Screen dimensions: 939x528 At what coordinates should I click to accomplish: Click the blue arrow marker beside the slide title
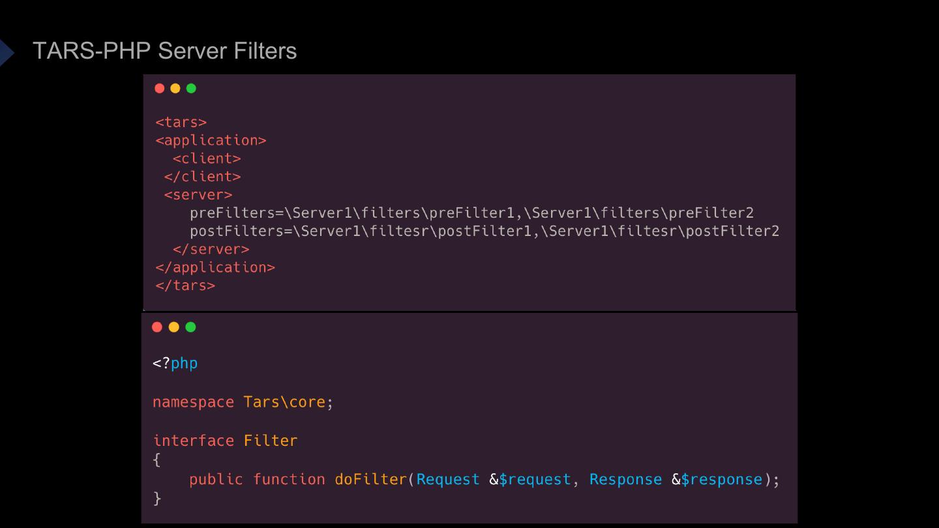click(6, 52)
